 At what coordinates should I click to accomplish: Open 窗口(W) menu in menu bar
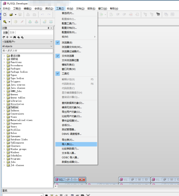pyautogui.click(x=103, y=9)
